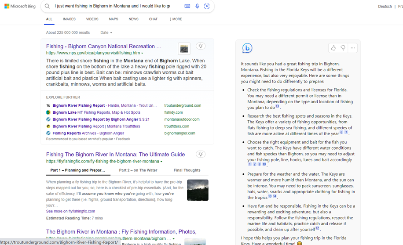Expand arrow next to bigskyfishing URL

173,239
